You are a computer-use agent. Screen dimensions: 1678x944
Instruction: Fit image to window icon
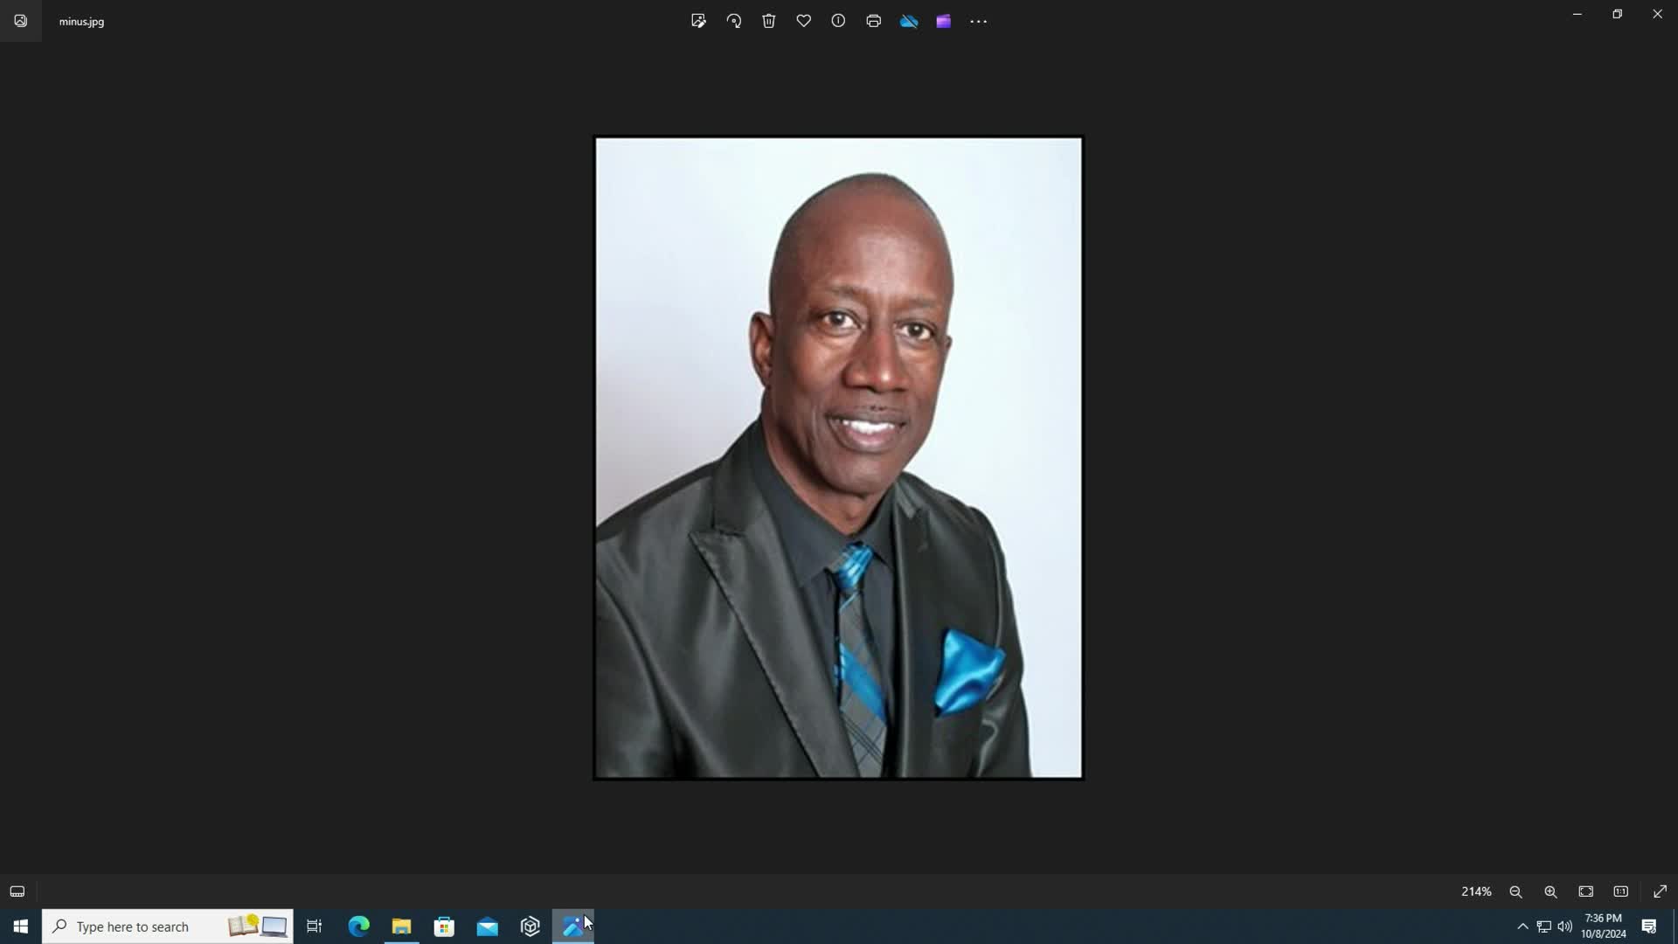(x=1586, y=892)
